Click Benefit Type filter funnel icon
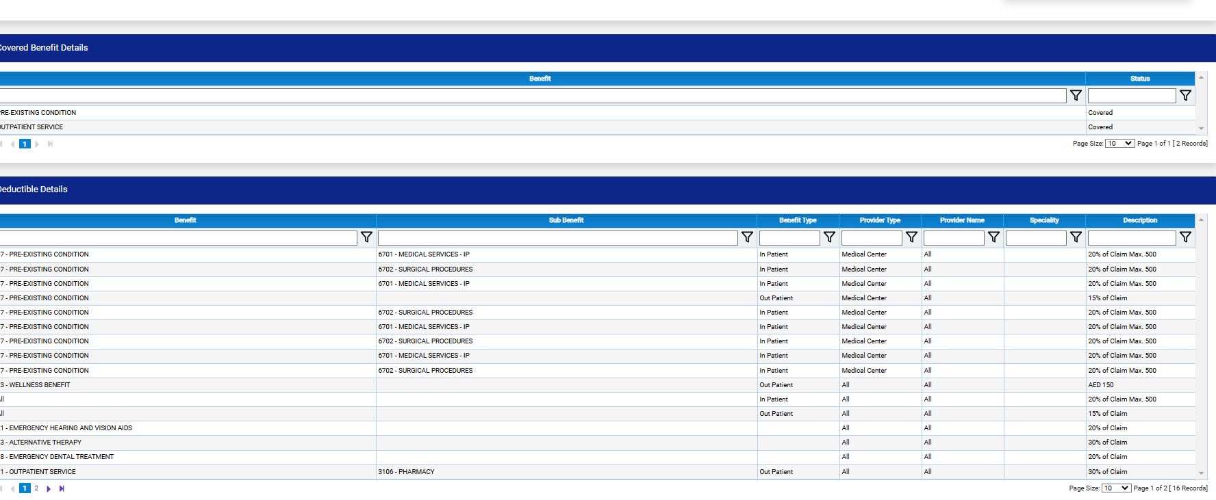Screen dimensions: 1216x500 pos(829,237)
